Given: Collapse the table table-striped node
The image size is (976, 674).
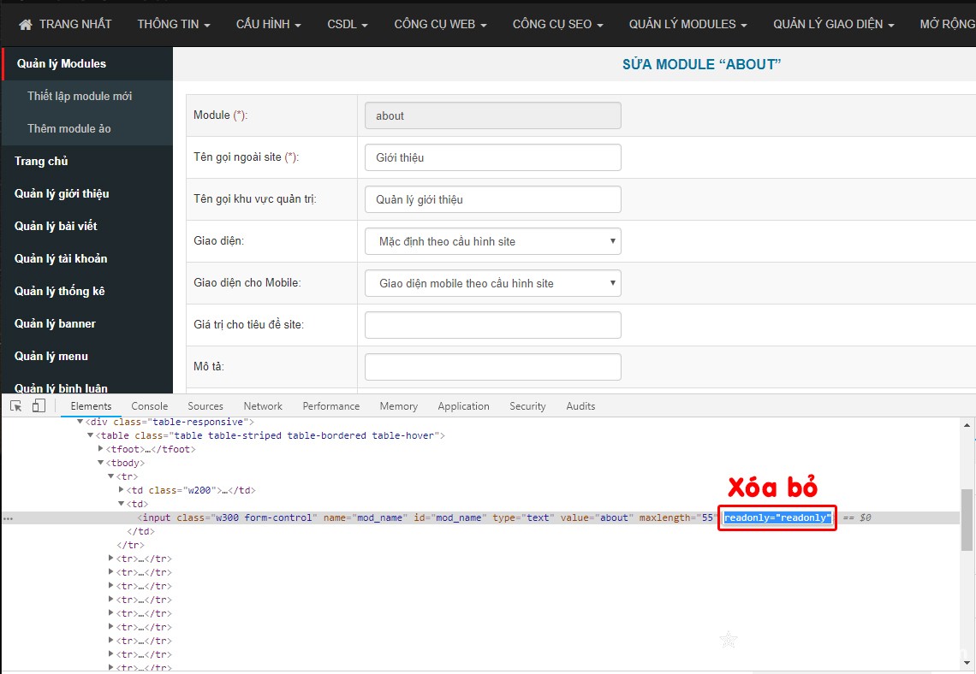Looking at the screenshot, I should (90, 435).
